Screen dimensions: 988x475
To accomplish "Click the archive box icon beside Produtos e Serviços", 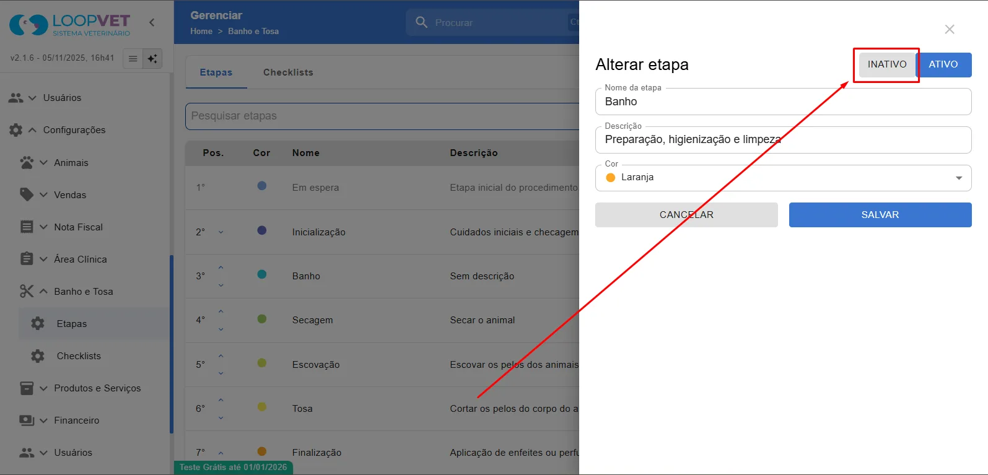I will [x=27, y=388].
